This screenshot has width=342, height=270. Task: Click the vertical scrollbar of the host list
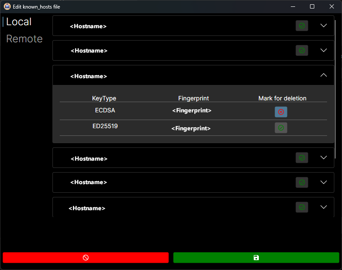tap(335, 90)
